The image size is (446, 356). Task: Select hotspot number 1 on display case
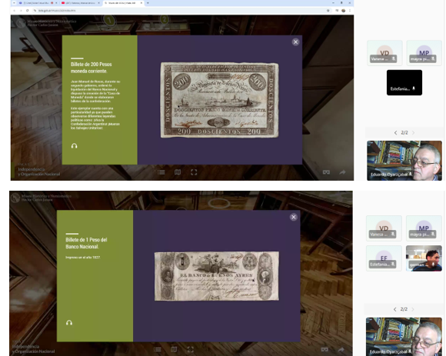[x=109, y=21]
